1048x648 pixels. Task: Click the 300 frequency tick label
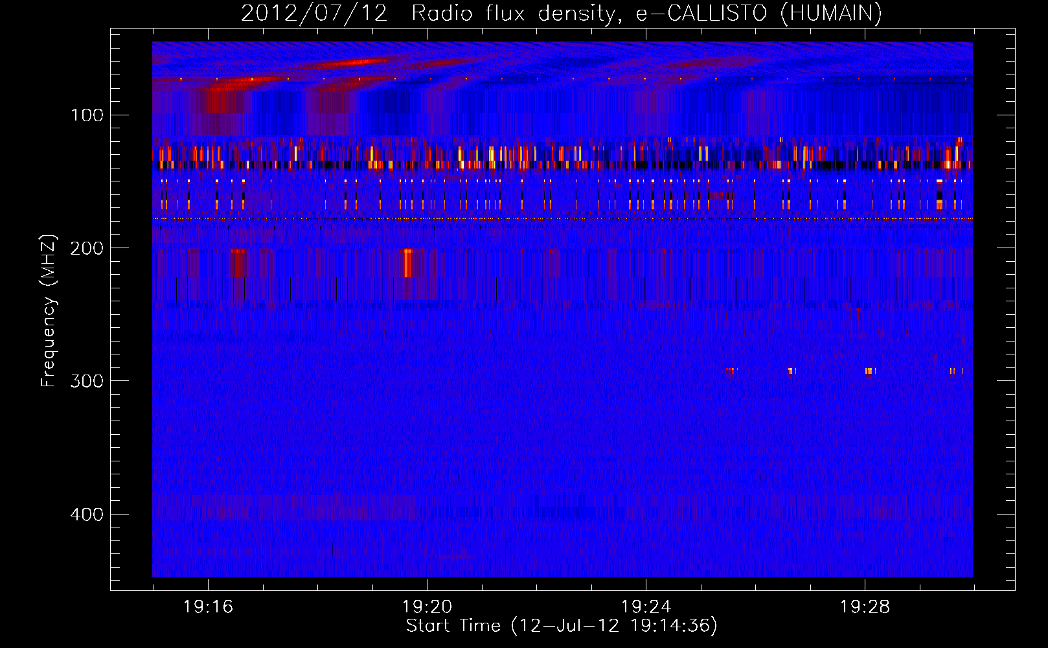point(87,381)
